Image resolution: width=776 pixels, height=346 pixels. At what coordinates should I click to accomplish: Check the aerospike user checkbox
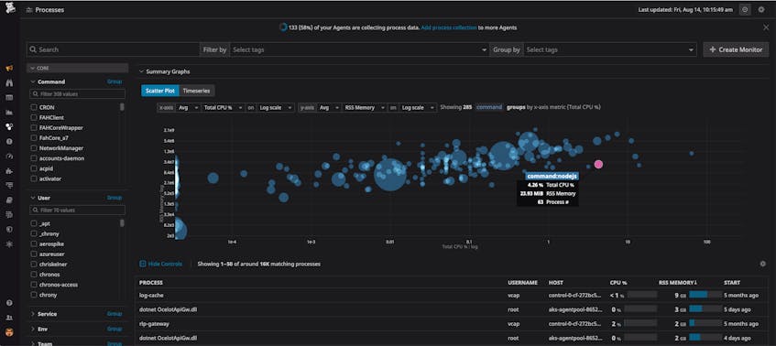point(34,243)
